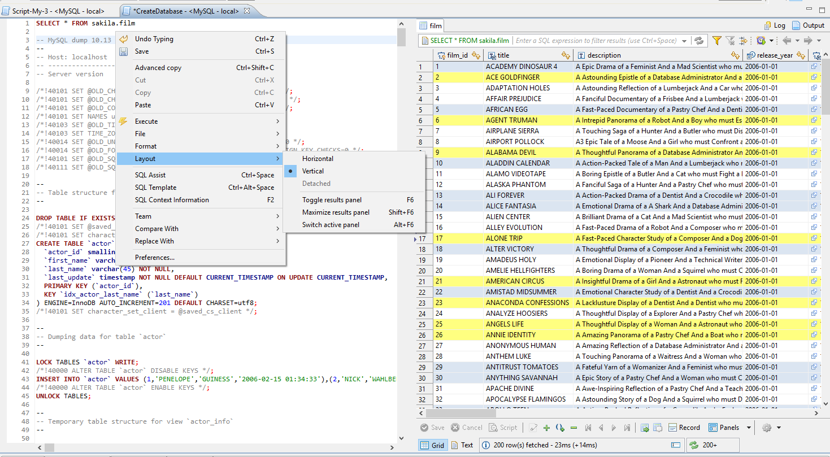Image resolution: width=830 pixels, height=457 pixels.
Task: Refresh results with the filter bar refresh icon
Action: tap(699, 41)
